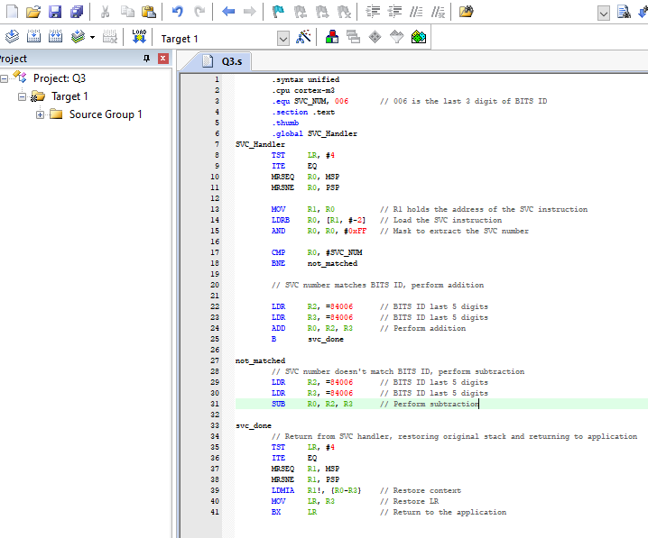Toggle bookmark using the flag icon

pos(277,12)
